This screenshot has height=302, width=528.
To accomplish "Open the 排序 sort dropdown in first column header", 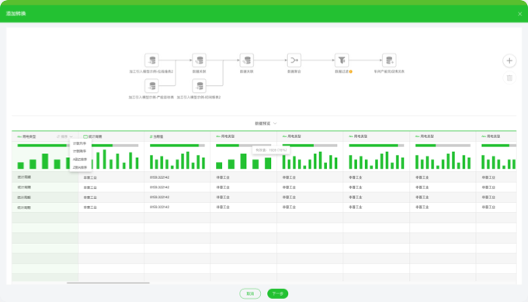I will pyautogui.click(x=64, y=136).
